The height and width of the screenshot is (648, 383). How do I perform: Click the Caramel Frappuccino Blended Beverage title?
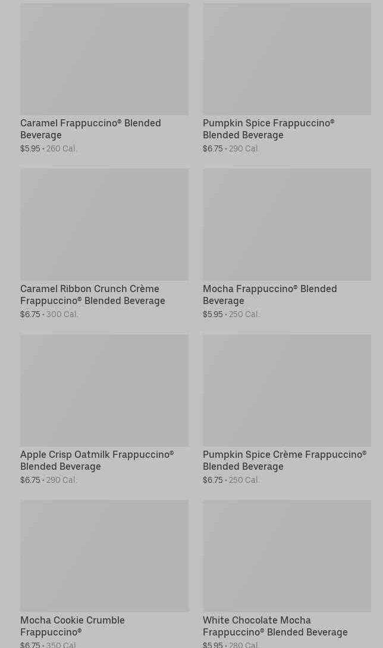[x=90, y=129]
